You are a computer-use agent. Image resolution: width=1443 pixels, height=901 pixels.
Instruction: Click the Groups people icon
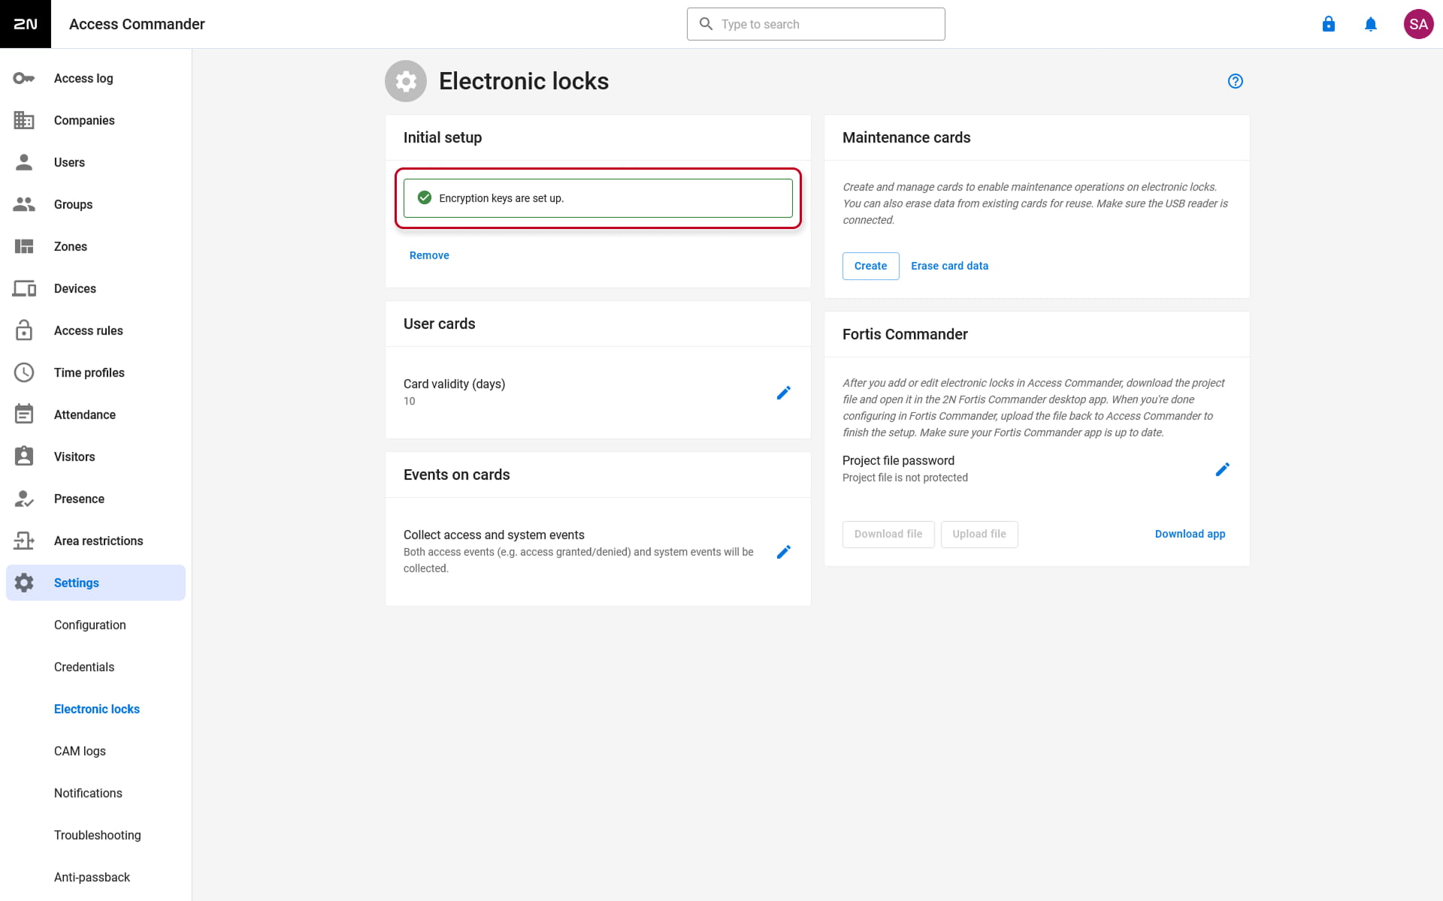tap(24, 204)
